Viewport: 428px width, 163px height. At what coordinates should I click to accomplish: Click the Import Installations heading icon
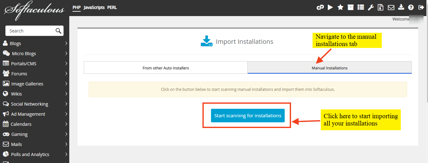207,41
